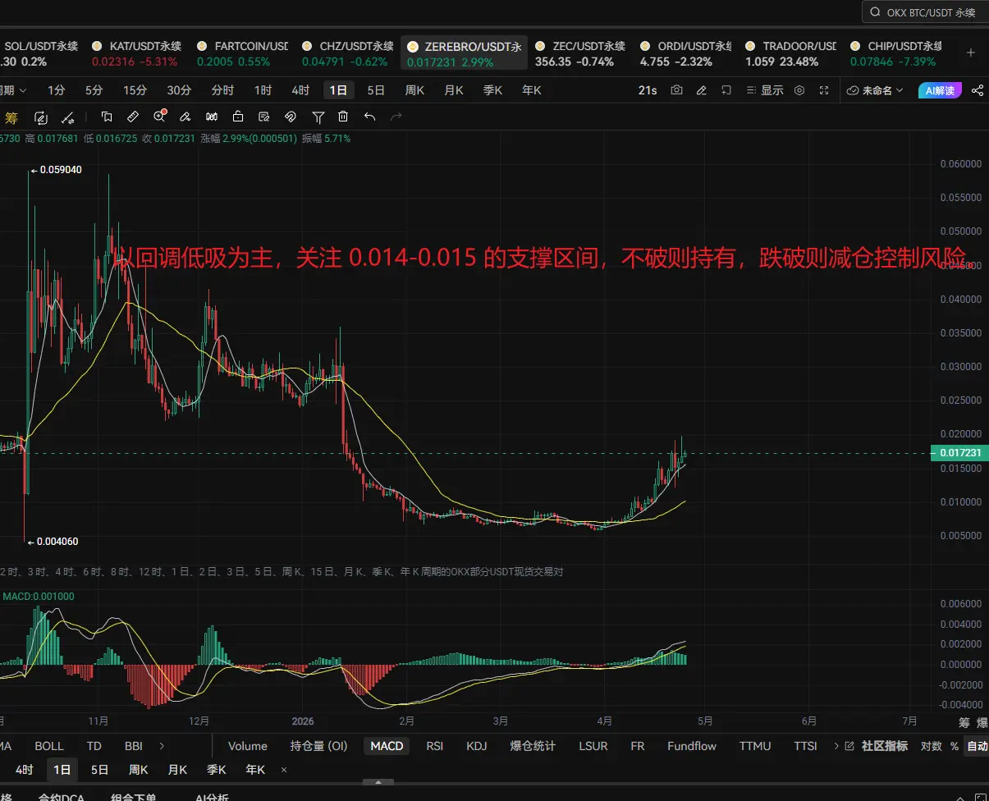Open chart settings hexagon icon
989x801 pixels.
(x=799, y=90)
